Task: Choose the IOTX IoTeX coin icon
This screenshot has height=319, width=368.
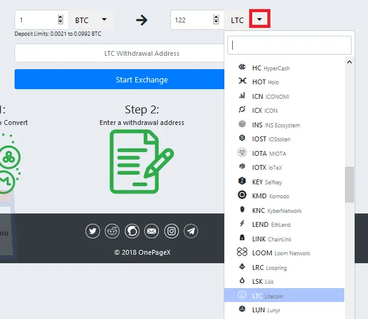Action: (x=242, y=166)
